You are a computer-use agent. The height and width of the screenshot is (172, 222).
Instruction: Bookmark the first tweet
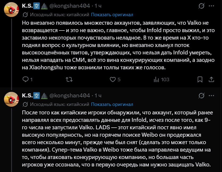200,79
